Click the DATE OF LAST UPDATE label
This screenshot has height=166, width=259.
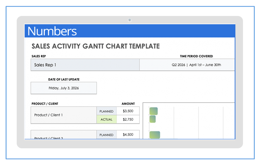coord(64,79)
